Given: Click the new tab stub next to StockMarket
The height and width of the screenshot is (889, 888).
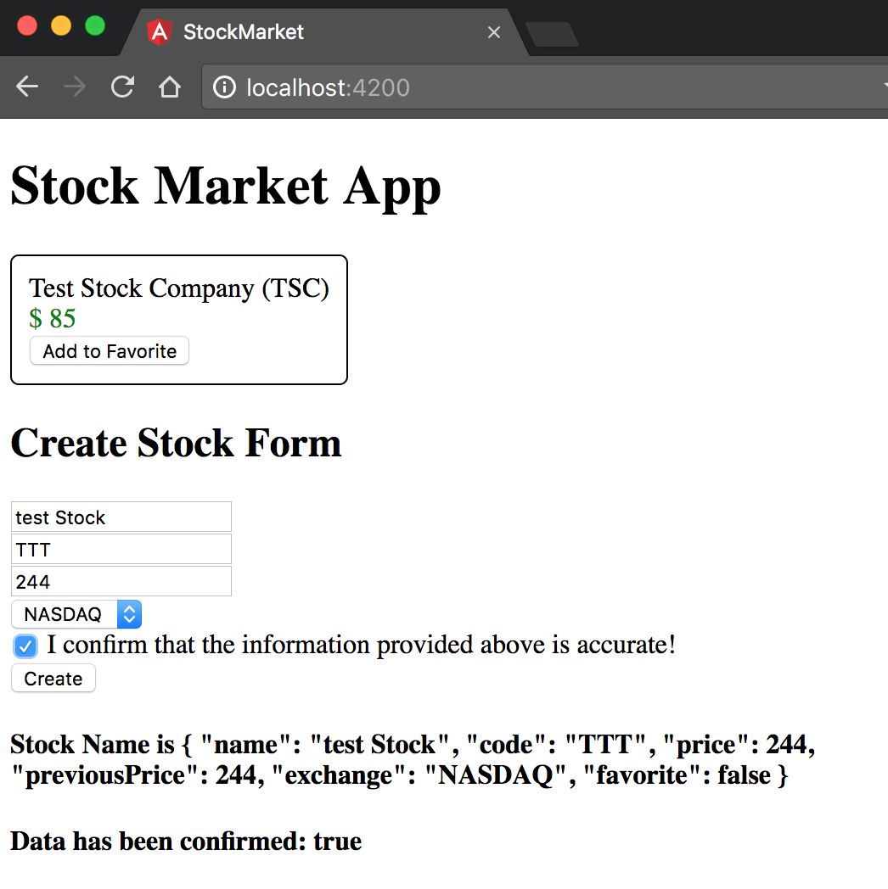Looking at the screenshot, I should (553, 32).
